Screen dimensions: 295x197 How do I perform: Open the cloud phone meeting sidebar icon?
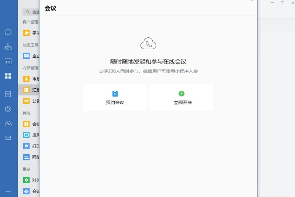coord(8,124)
